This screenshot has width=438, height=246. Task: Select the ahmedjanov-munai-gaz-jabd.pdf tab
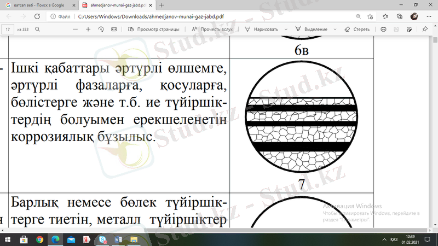(114, 5)
